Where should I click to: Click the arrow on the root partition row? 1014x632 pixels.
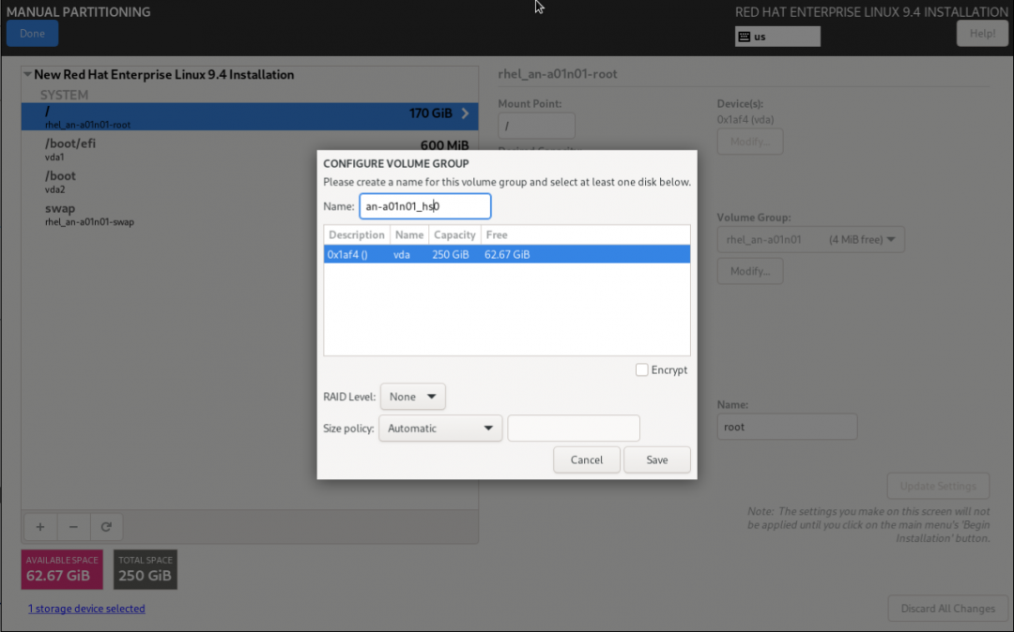click(x=465, y=113)
